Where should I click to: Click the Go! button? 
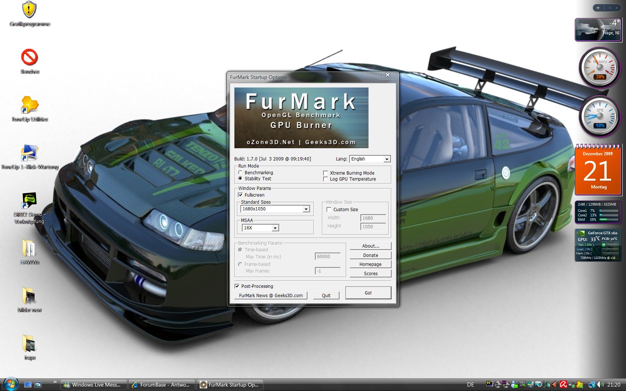coord(368,293)
